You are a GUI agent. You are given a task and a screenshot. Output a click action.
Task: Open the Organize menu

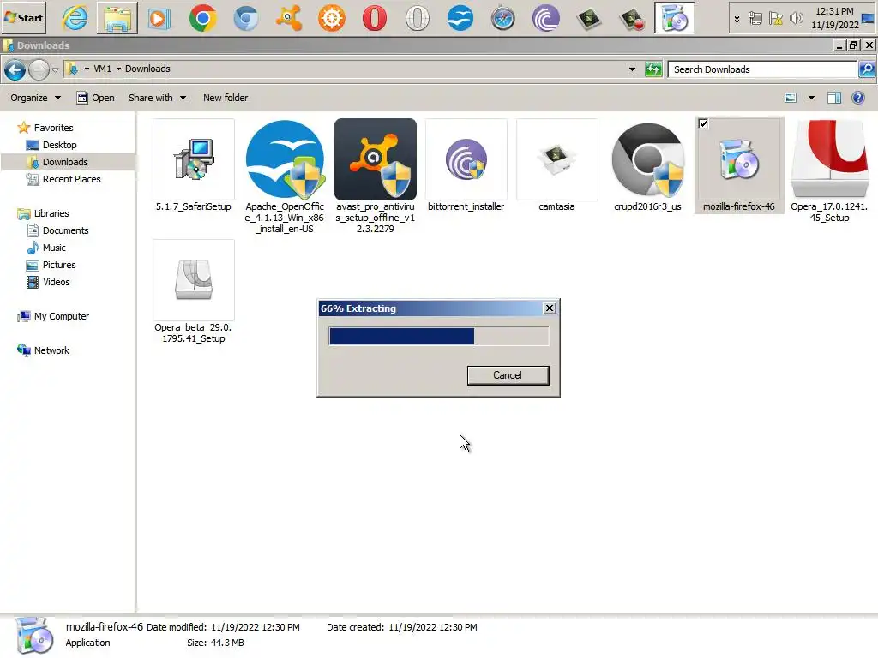[35, 98]
